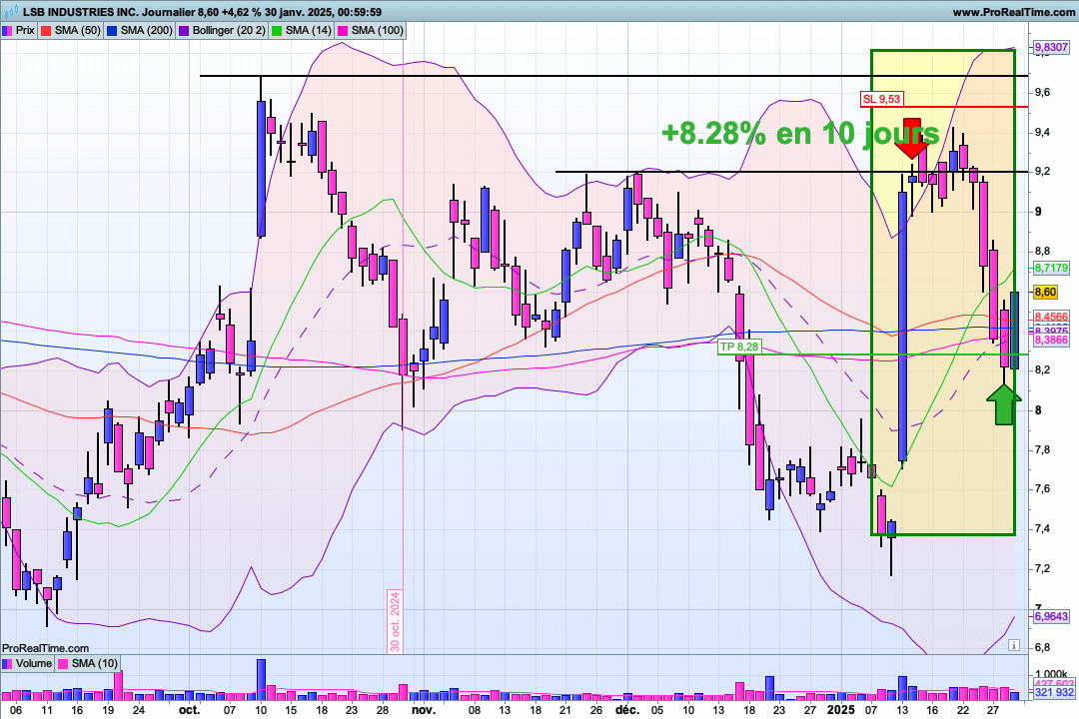Toggle the SMA (100) legend entry

tap(371, 30)
